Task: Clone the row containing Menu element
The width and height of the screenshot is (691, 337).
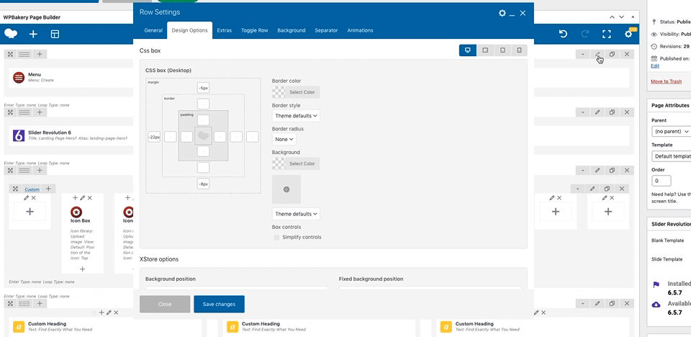Action: 612,54
